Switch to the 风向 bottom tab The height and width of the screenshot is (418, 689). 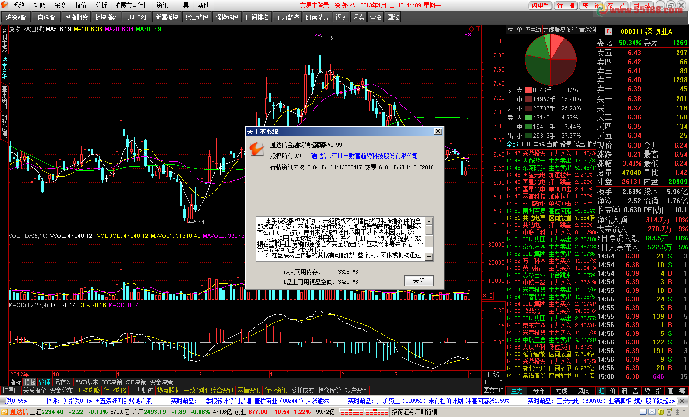(x=584, y=391)
